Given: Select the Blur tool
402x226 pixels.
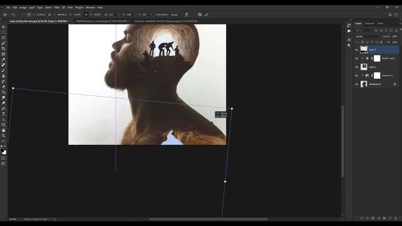Looking at the screenshot, I should pyautogui.click(x=3, y=98).
